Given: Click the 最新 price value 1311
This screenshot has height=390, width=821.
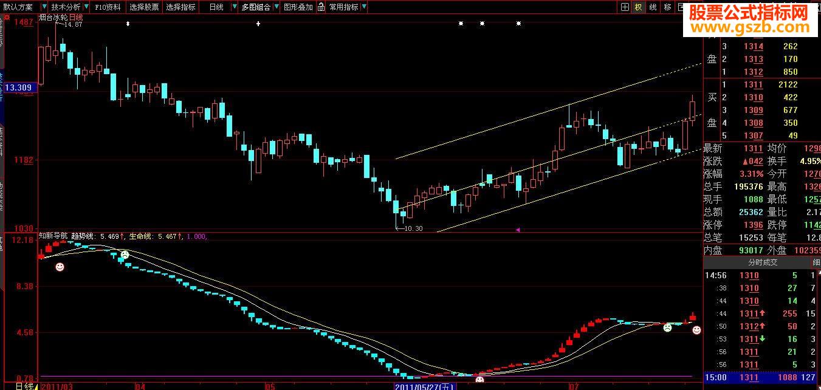Looking at the screenshot, I should click(x=754, y=148).
